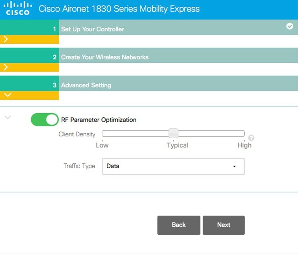This screenshot has width=298, height=254.
Task: Click the Back button
Action: click(179, 225)
